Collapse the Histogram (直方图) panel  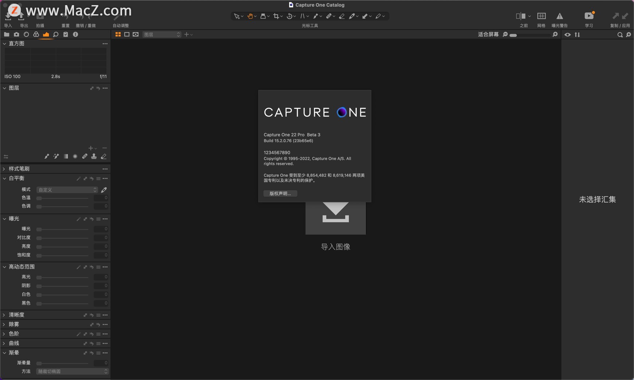point(4,43)
